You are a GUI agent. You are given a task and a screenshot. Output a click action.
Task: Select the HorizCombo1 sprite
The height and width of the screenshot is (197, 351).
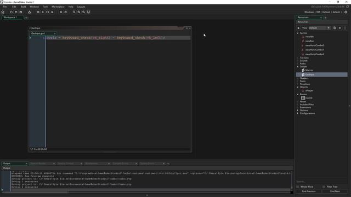(x=314, y=50)
